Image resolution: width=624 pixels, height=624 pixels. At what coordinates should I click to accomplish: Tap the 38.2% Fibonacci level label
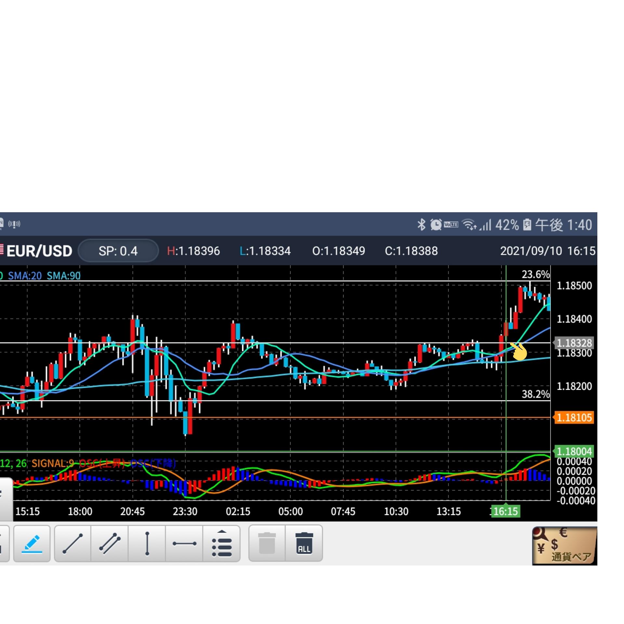pos(536,394)
